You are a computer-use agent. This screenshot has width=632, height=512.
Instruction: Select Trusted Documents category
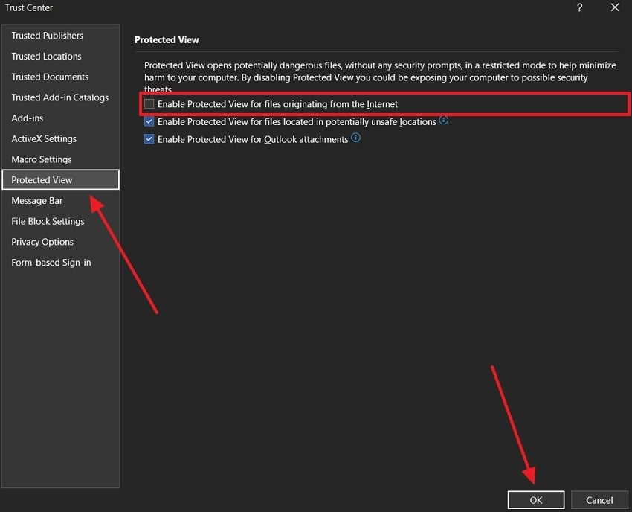pos(50,77)
